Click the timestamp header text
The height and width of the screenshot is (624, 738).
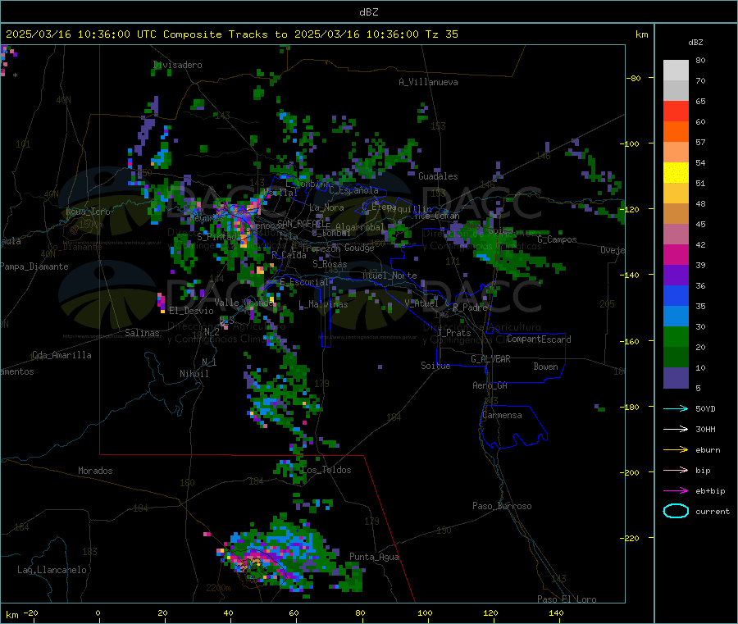[231, 34]
